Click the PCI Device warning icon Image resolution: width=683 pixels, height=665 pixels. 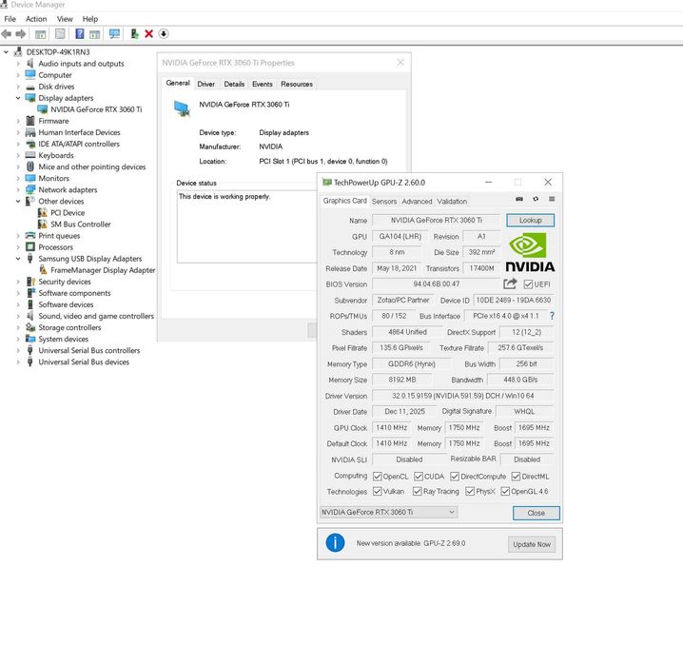pos(42,212)
